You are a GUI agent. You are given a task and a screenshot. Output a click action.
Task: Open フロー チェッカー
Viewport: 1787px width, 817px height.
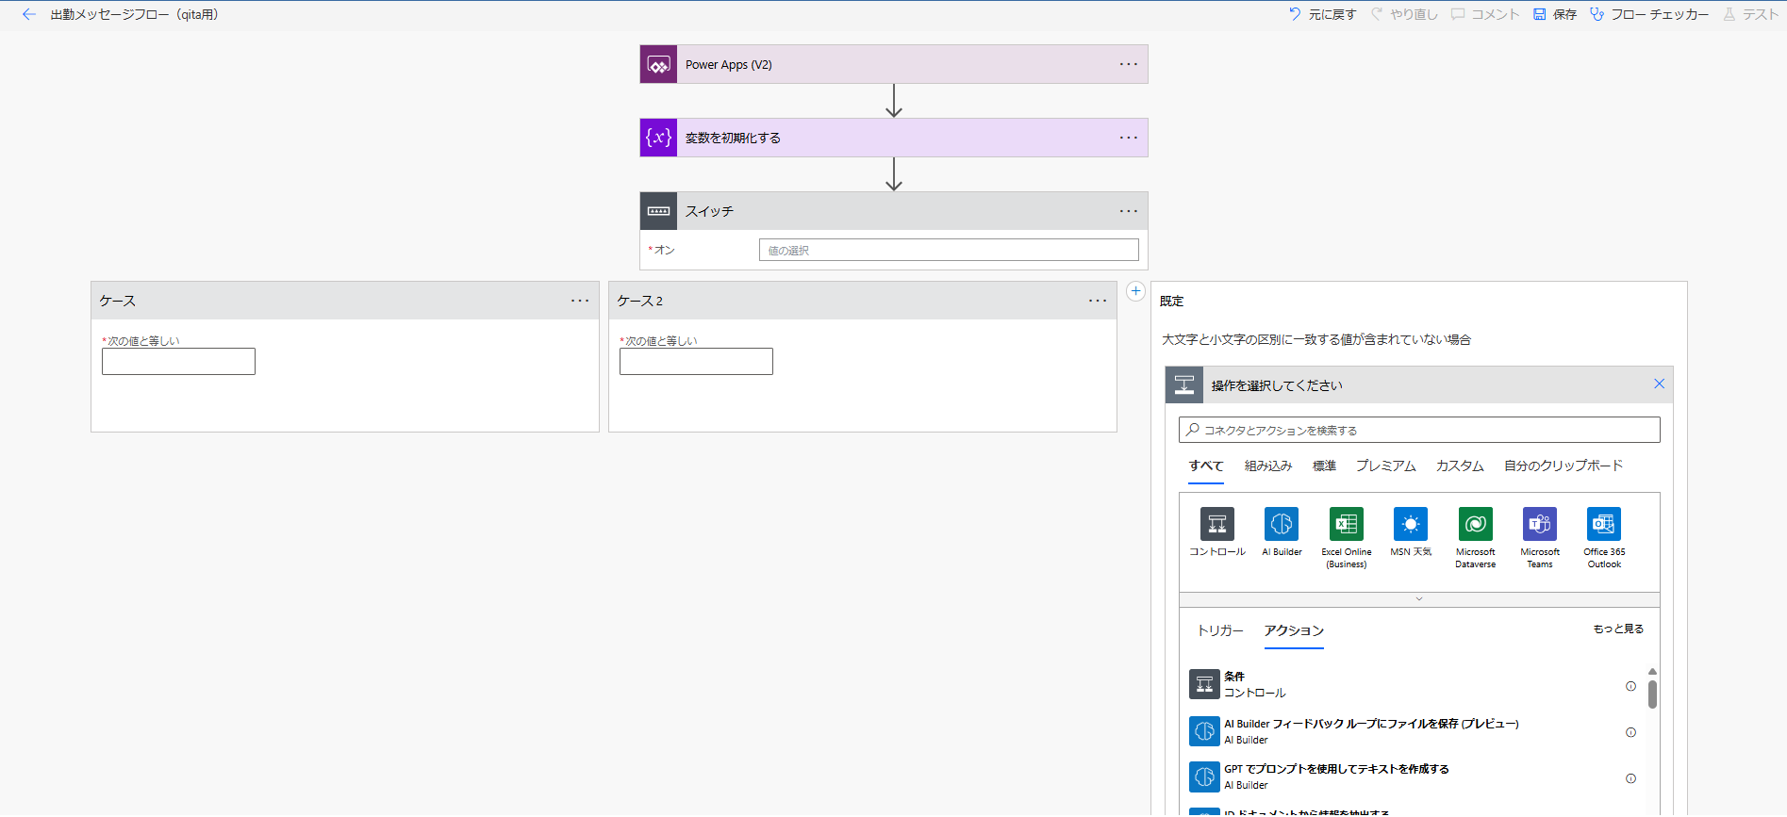(x=1649, y=14)
